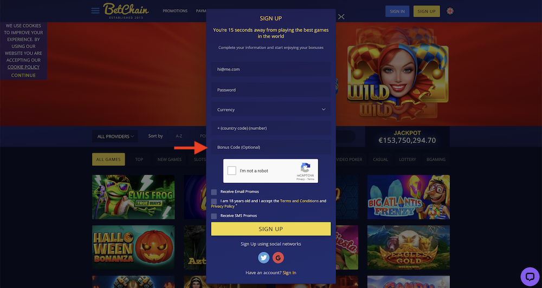Screen dimensions: 542x288
Task: Change language via UK flag icon
Action: [x=450, y=11]
